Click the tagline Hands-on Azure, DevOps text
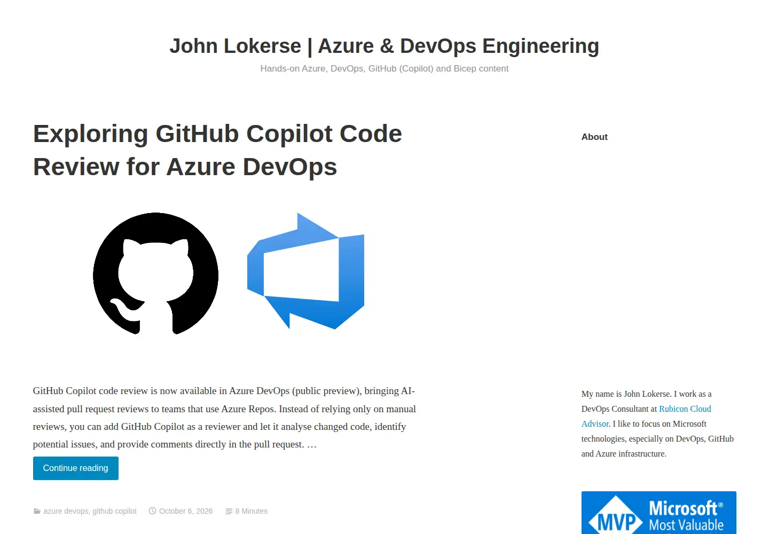This screenshot has width=769, height=534. [384, 68]
